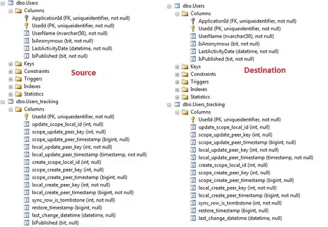Collapse Columns folder under Destination dbo.Users
This screenshot has height=227, width=328.
click(x=177, y=14)
